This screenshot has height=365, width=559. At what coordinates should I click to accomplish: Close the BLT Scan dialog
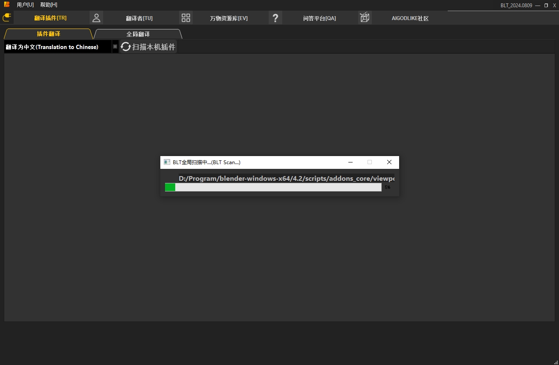[389, 162]
